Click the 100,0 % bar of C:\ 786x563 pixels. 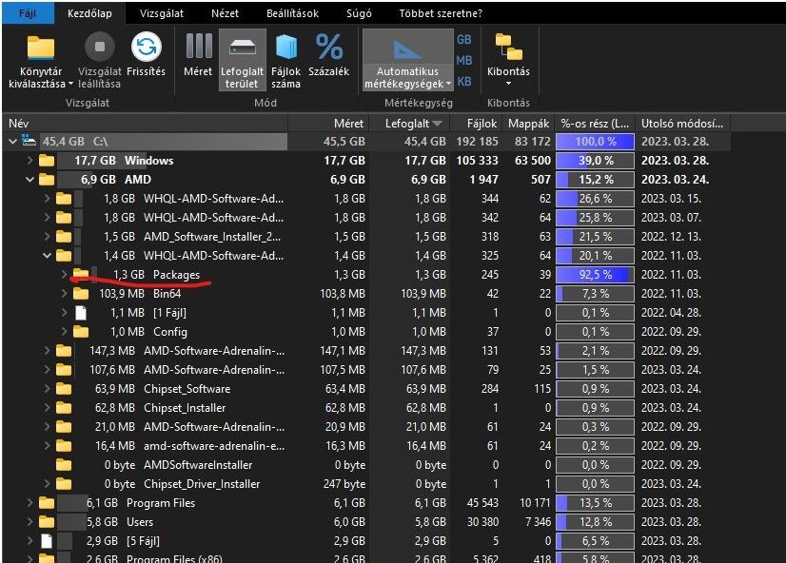tap(595, 142)
